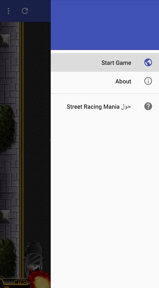Tap the upper square sidewalk light

5,40
